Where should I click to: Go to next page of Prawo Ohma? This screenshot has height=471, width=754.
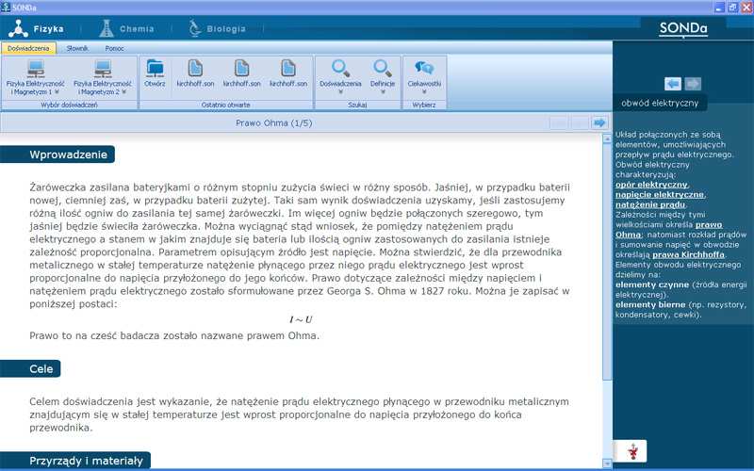pos(599,123)
